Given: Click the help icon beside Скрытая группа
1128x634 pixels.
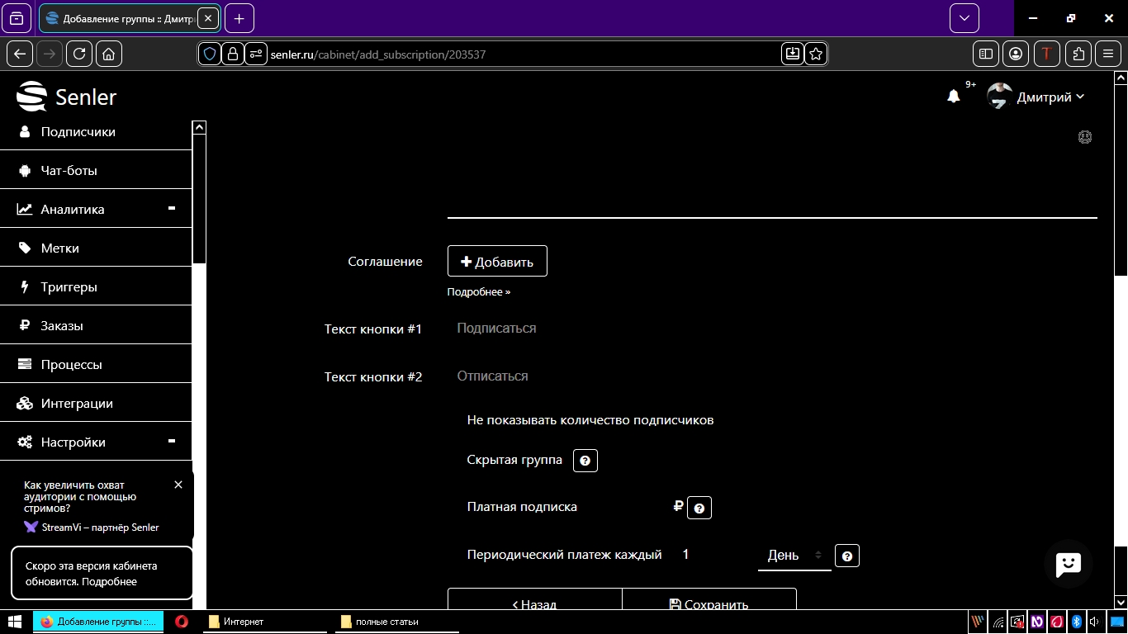Looking at the screenshot, I should pos(585,461).
